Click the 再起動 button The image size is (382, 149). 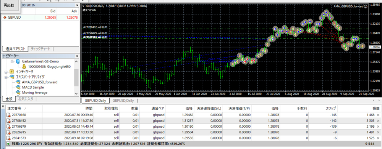click(9, 5)
